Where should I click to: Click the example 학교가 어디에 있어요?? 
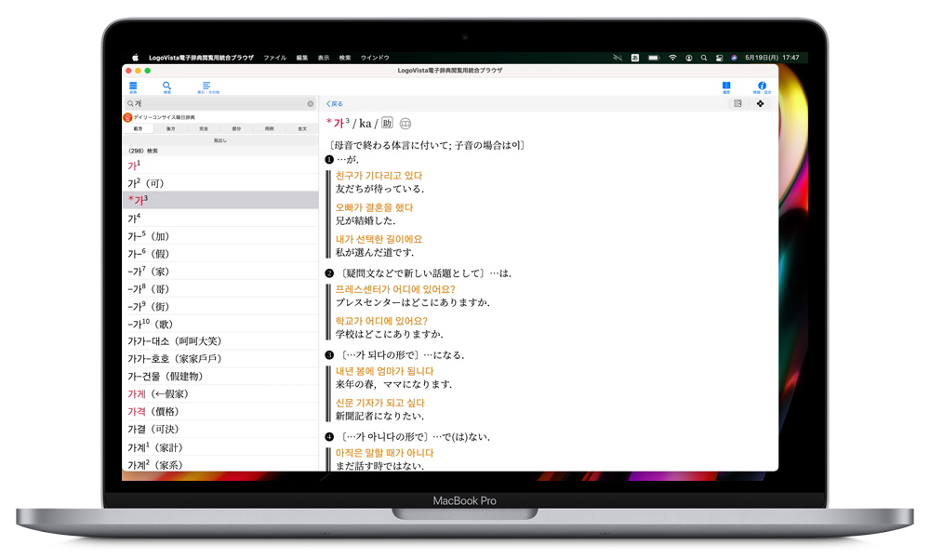(x=381, y=321)
